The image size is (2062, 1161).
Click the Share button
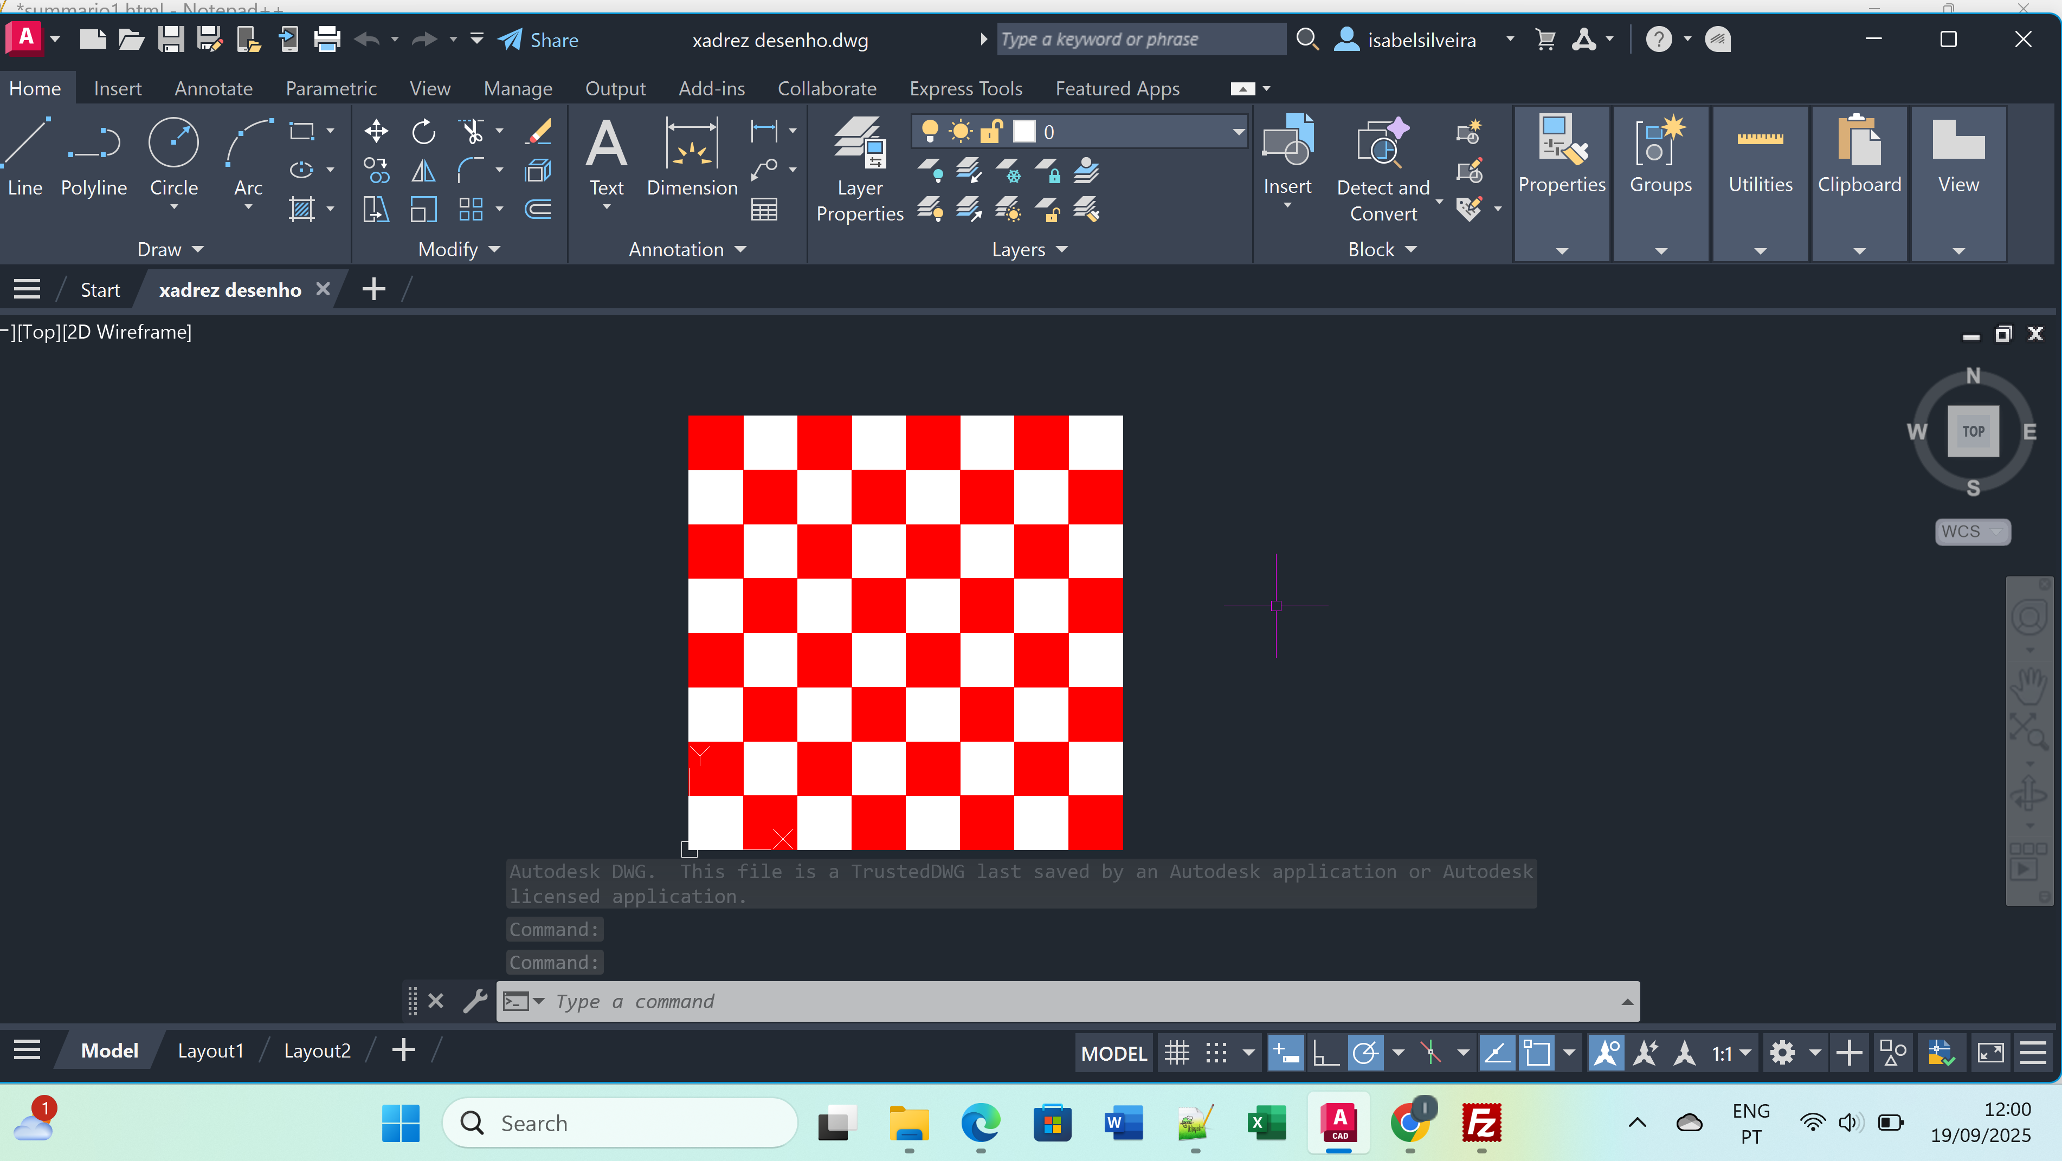coord(538,40)
